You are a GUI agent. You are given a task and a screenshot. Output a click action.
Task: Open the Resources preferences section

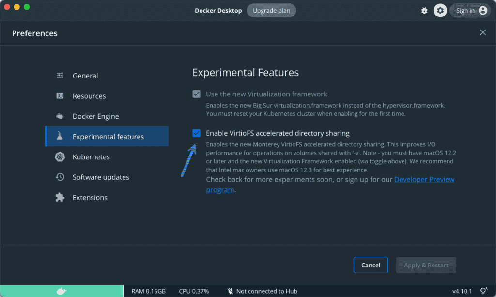tap(107, 96)
